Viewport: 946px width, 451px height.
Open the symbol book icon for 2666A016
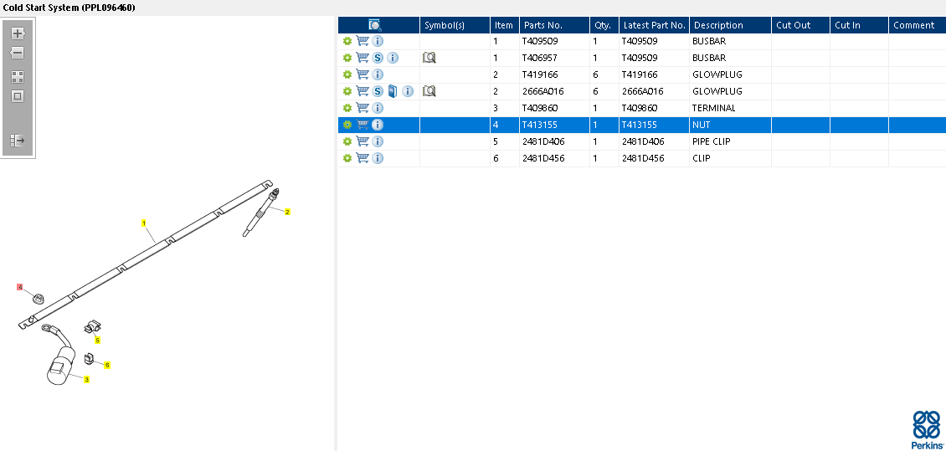(429, 91)
